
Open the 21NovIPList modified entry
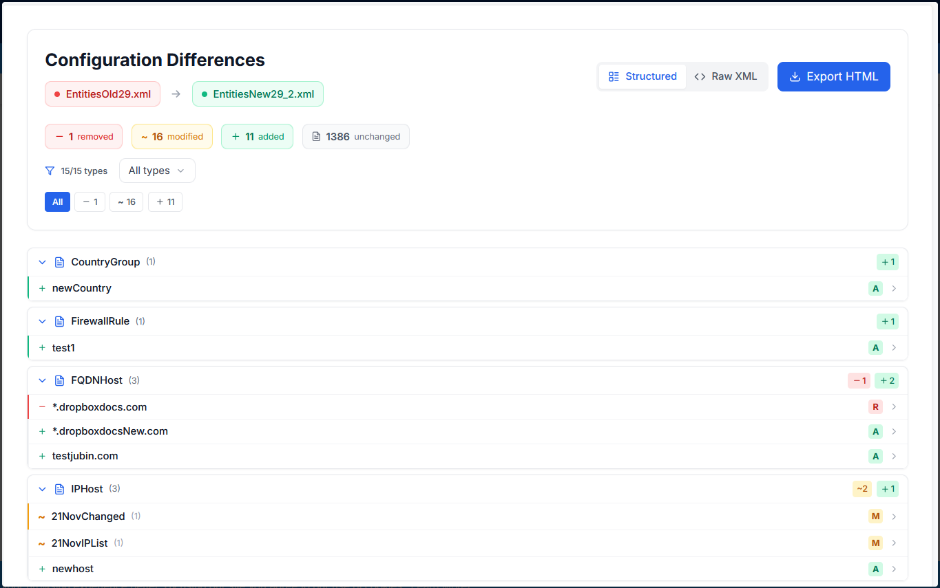[80, 543]
